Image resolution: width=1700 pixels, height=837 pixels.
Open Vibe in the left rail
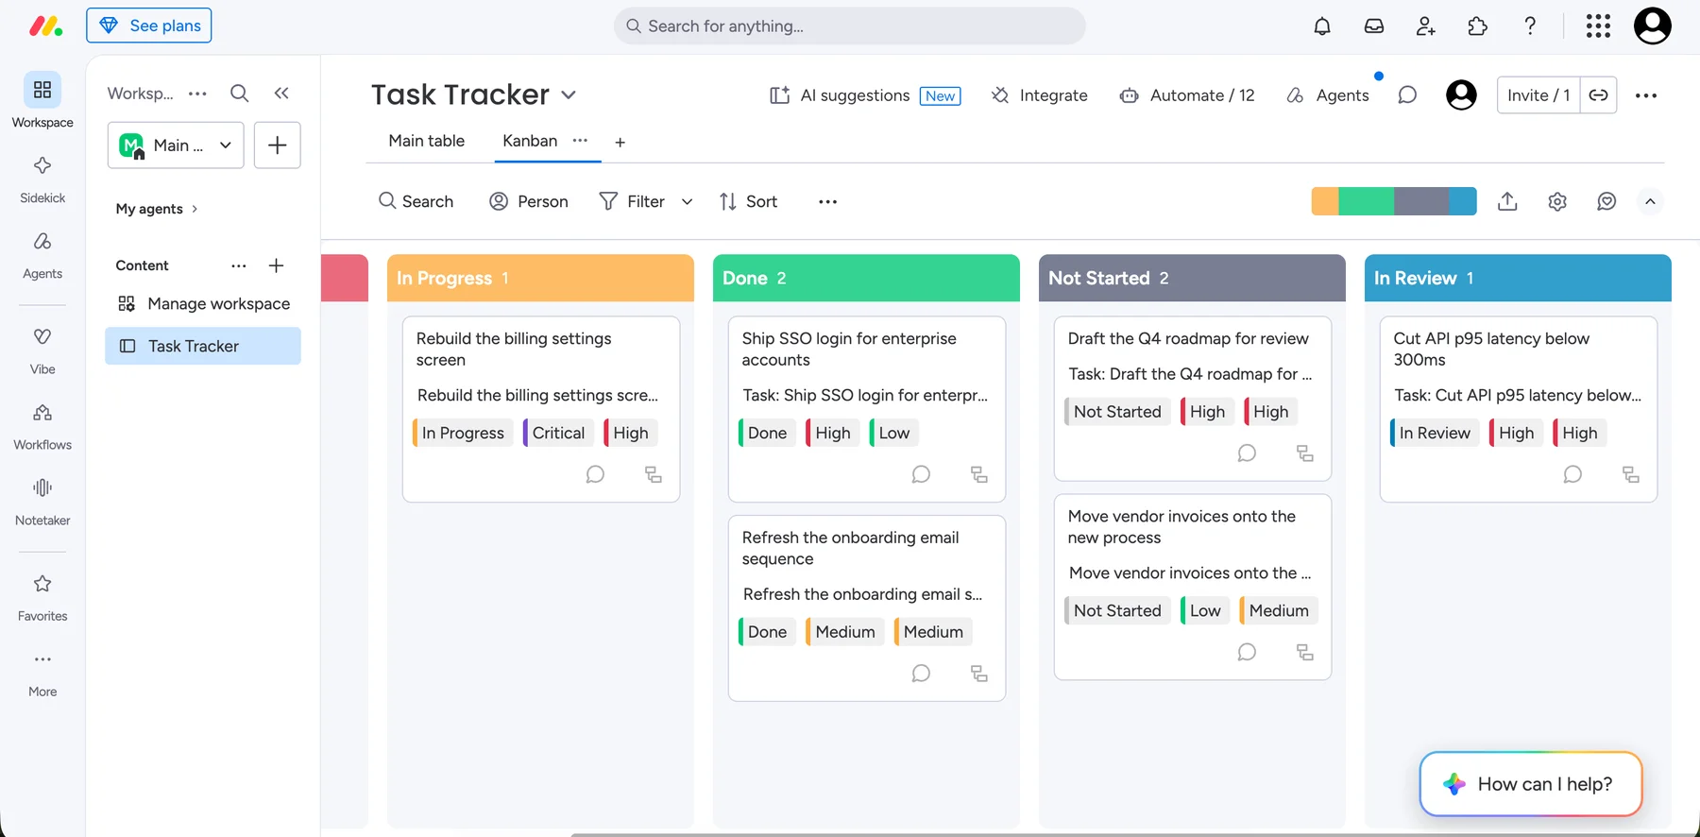pos(42,350)
